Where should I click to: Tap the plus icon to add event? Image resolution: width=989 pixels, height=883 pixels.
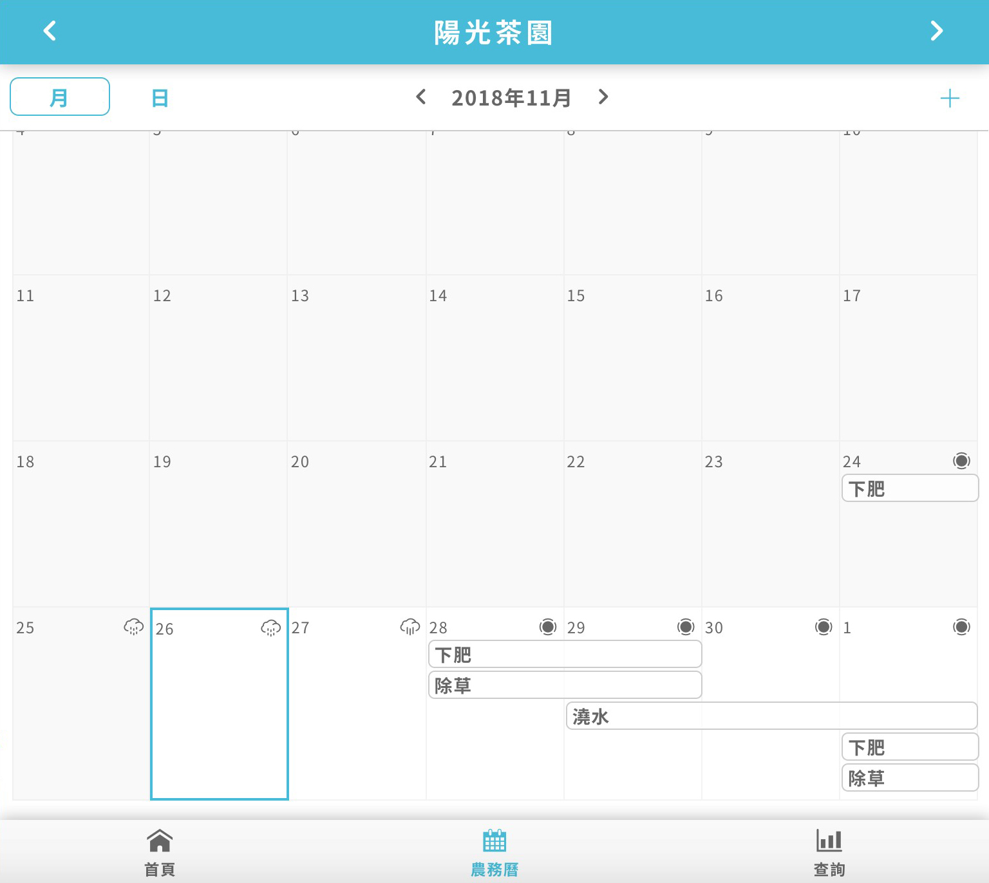click(949, 98)
